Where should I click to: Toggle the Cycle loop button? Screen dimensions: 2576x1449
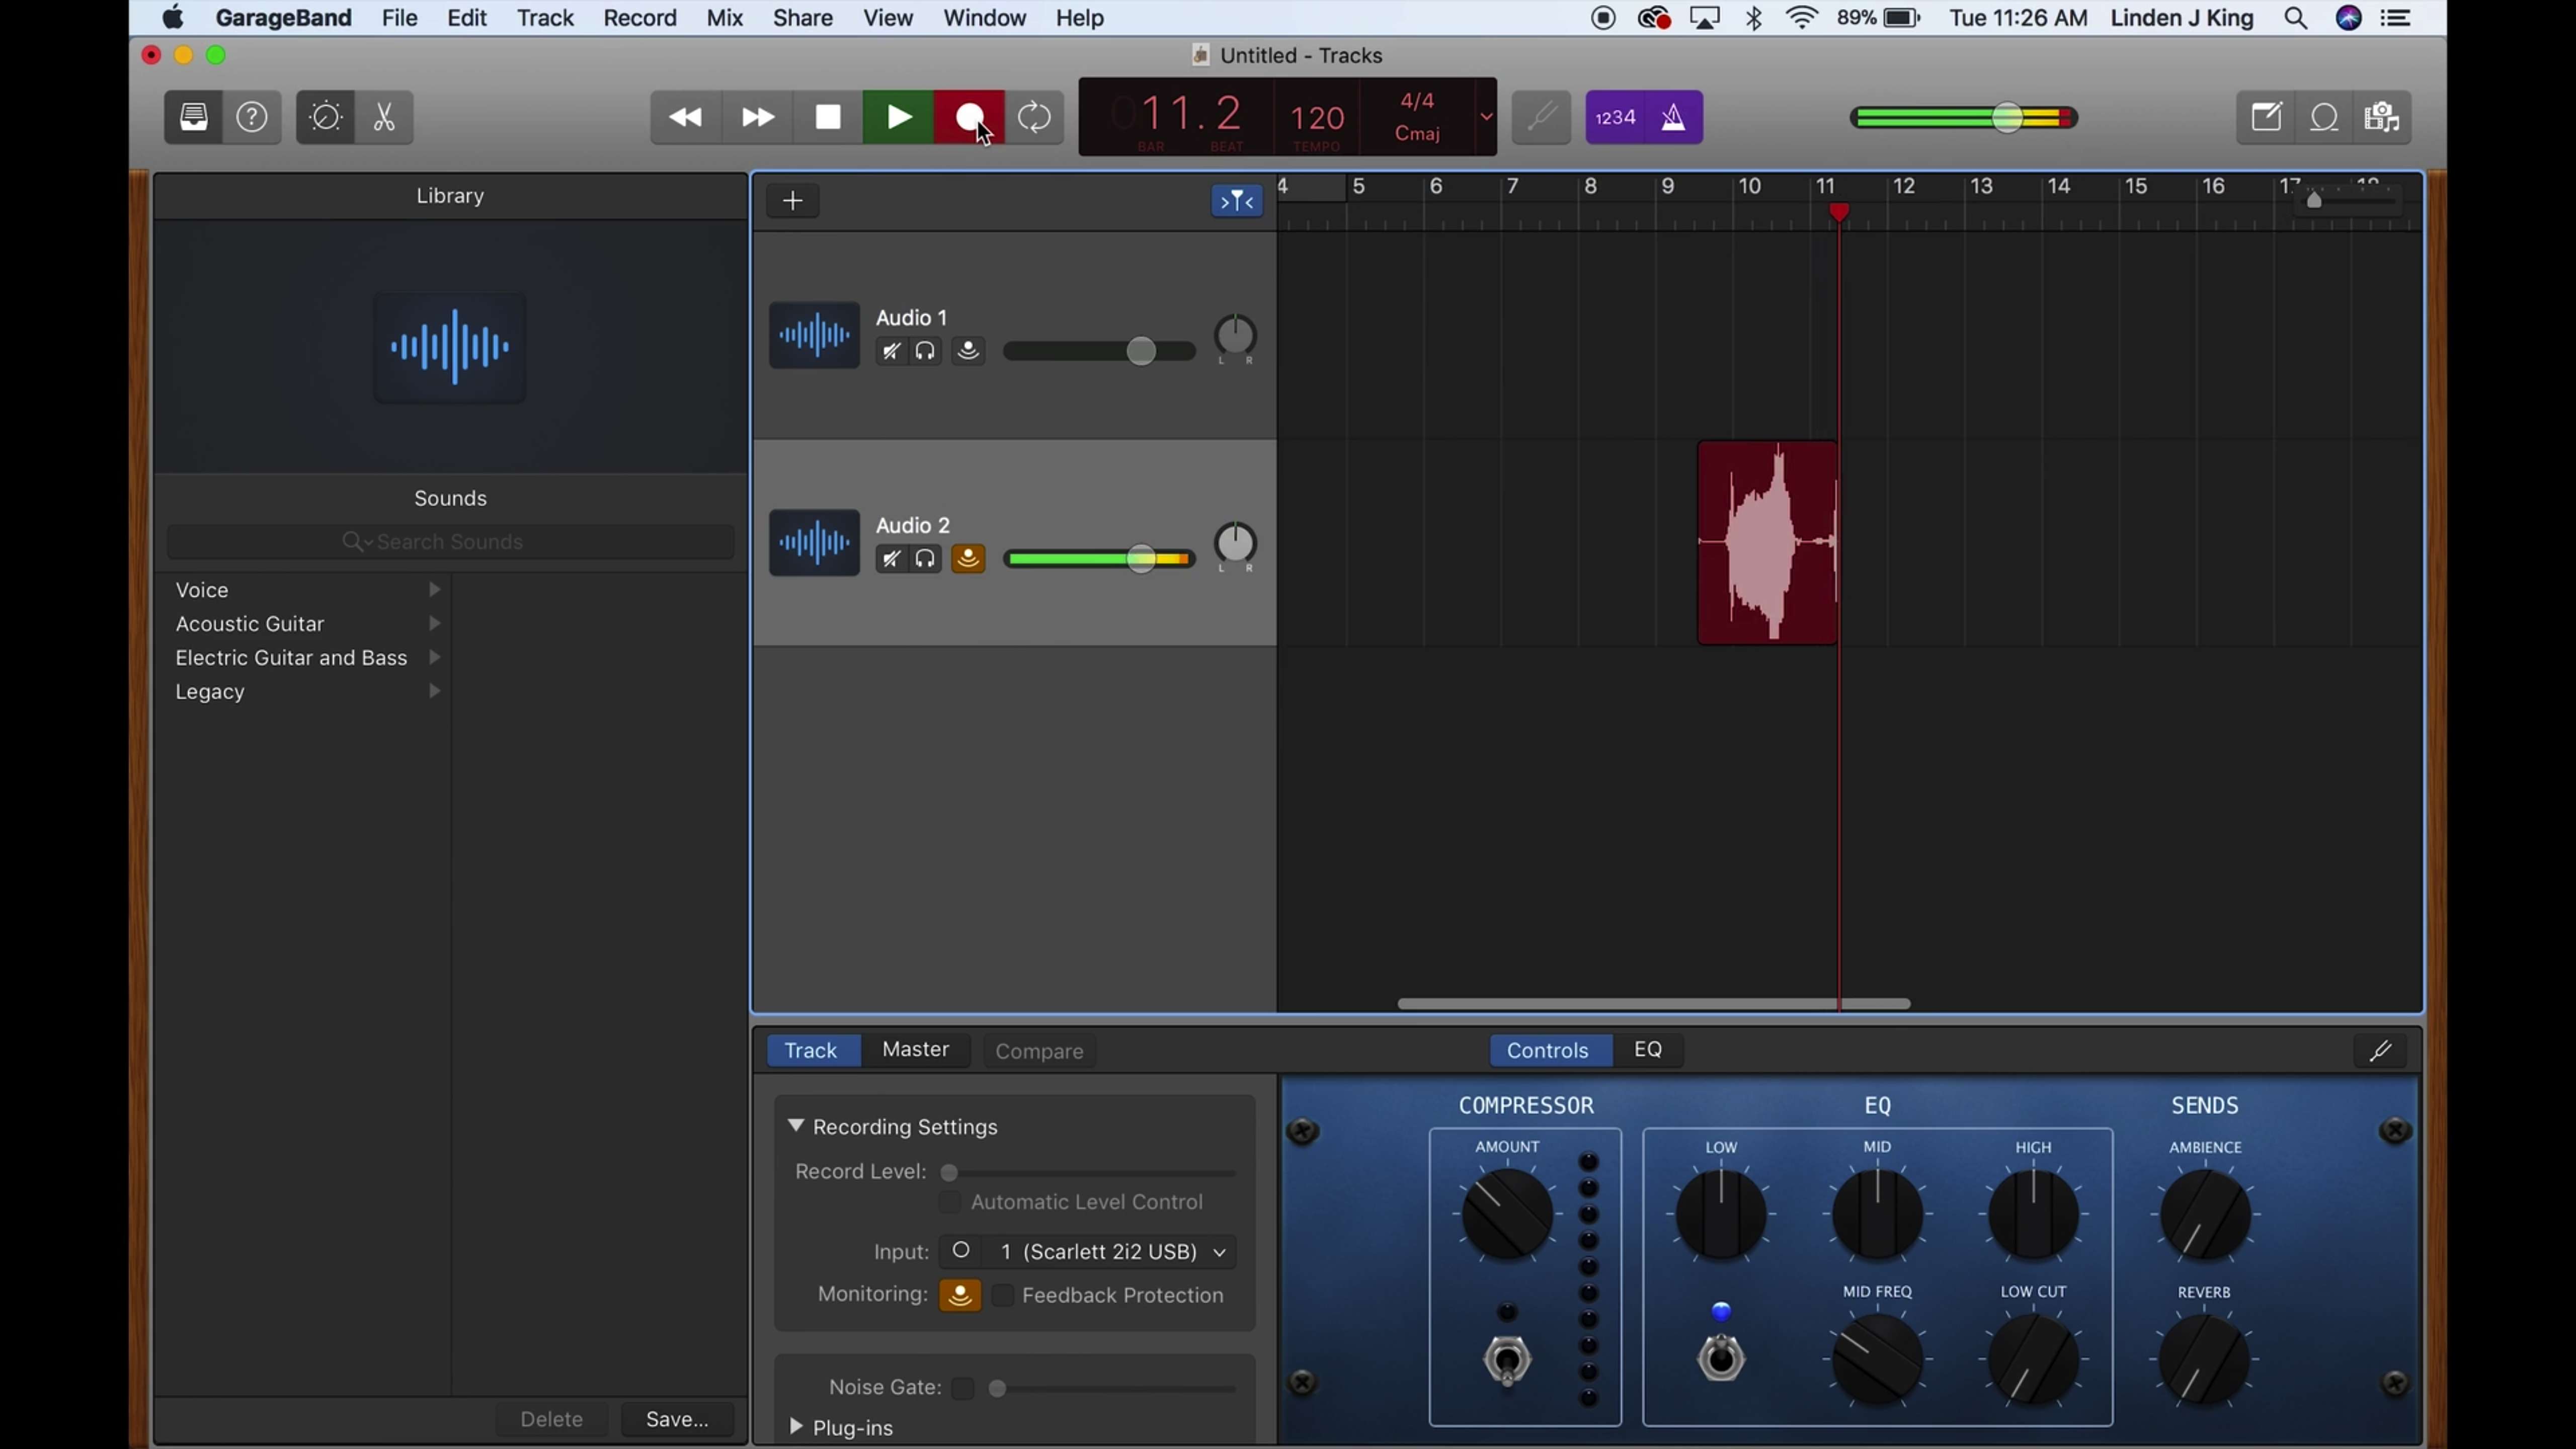click(x=1035, y=118)
